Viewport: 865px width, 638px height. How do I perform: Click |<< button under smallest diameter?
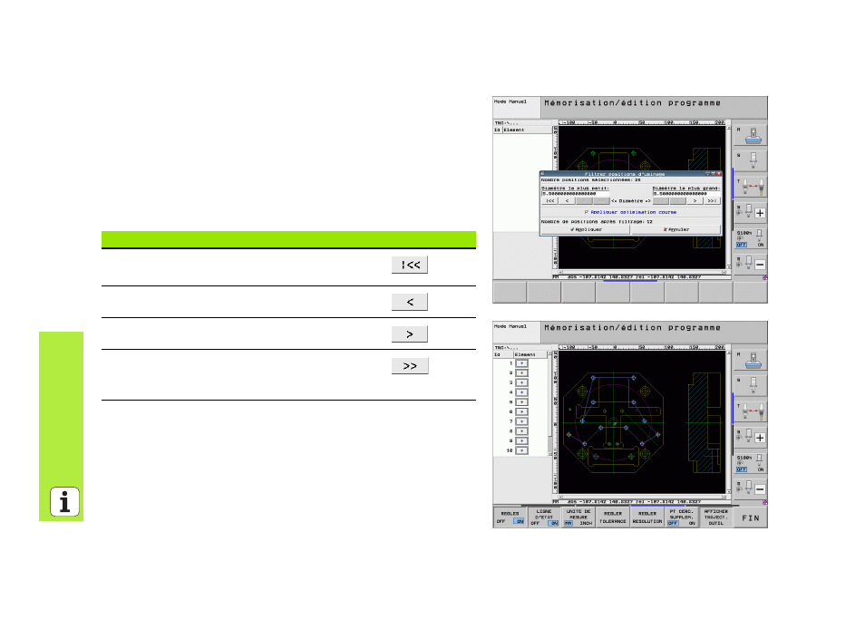550,200
